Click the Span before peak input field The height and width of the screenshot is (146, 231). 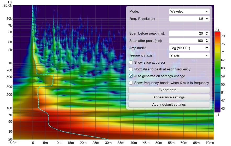[187, 33]
